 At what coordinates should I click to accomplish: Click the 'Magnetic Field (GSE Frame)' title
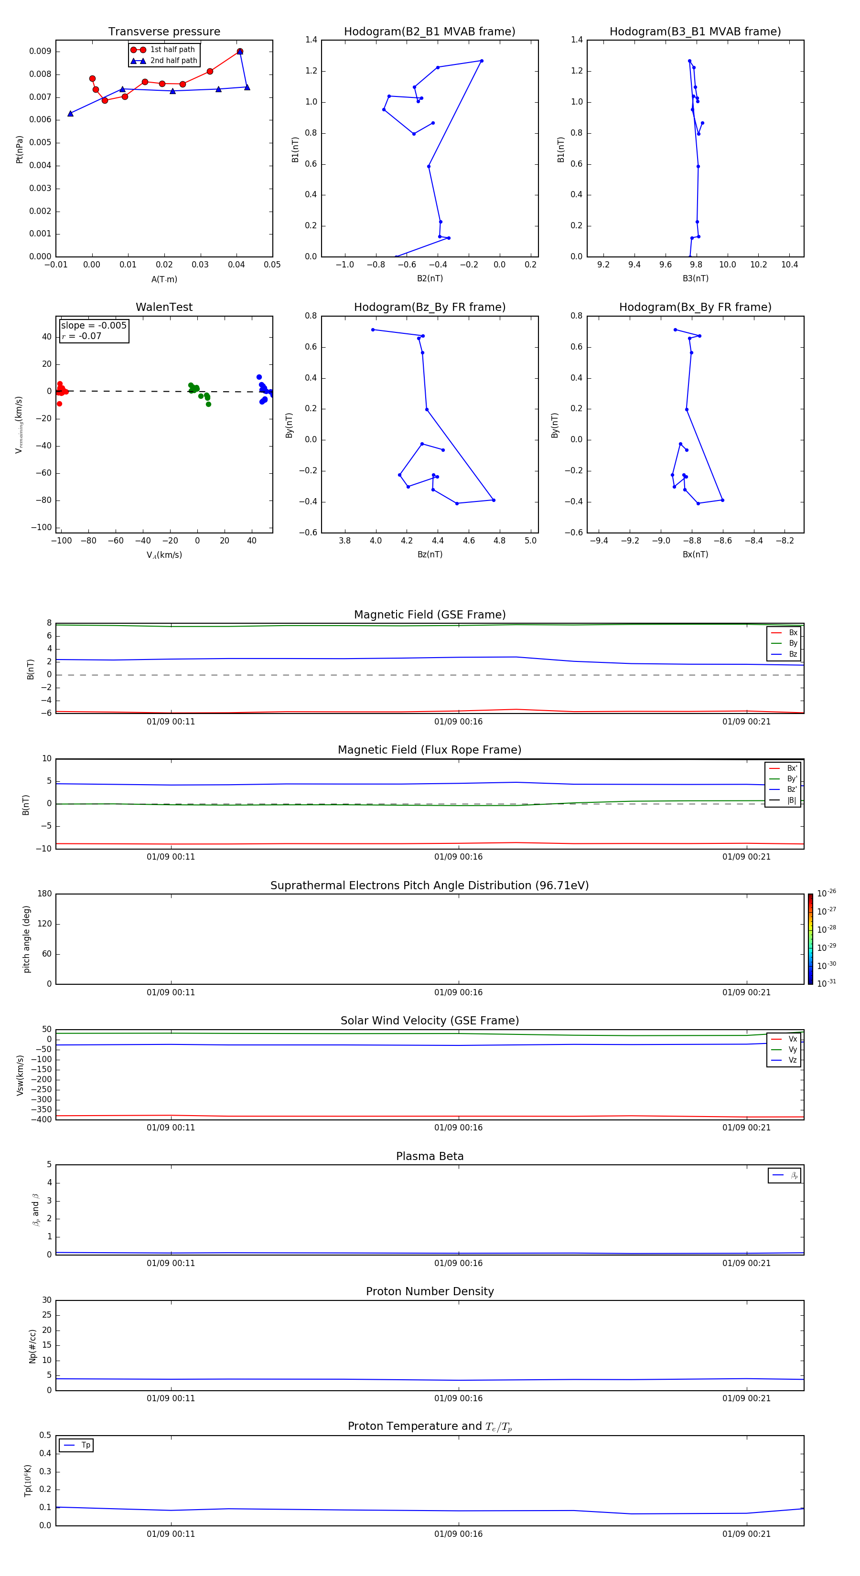pyautogui.click(x=430, y=615)
